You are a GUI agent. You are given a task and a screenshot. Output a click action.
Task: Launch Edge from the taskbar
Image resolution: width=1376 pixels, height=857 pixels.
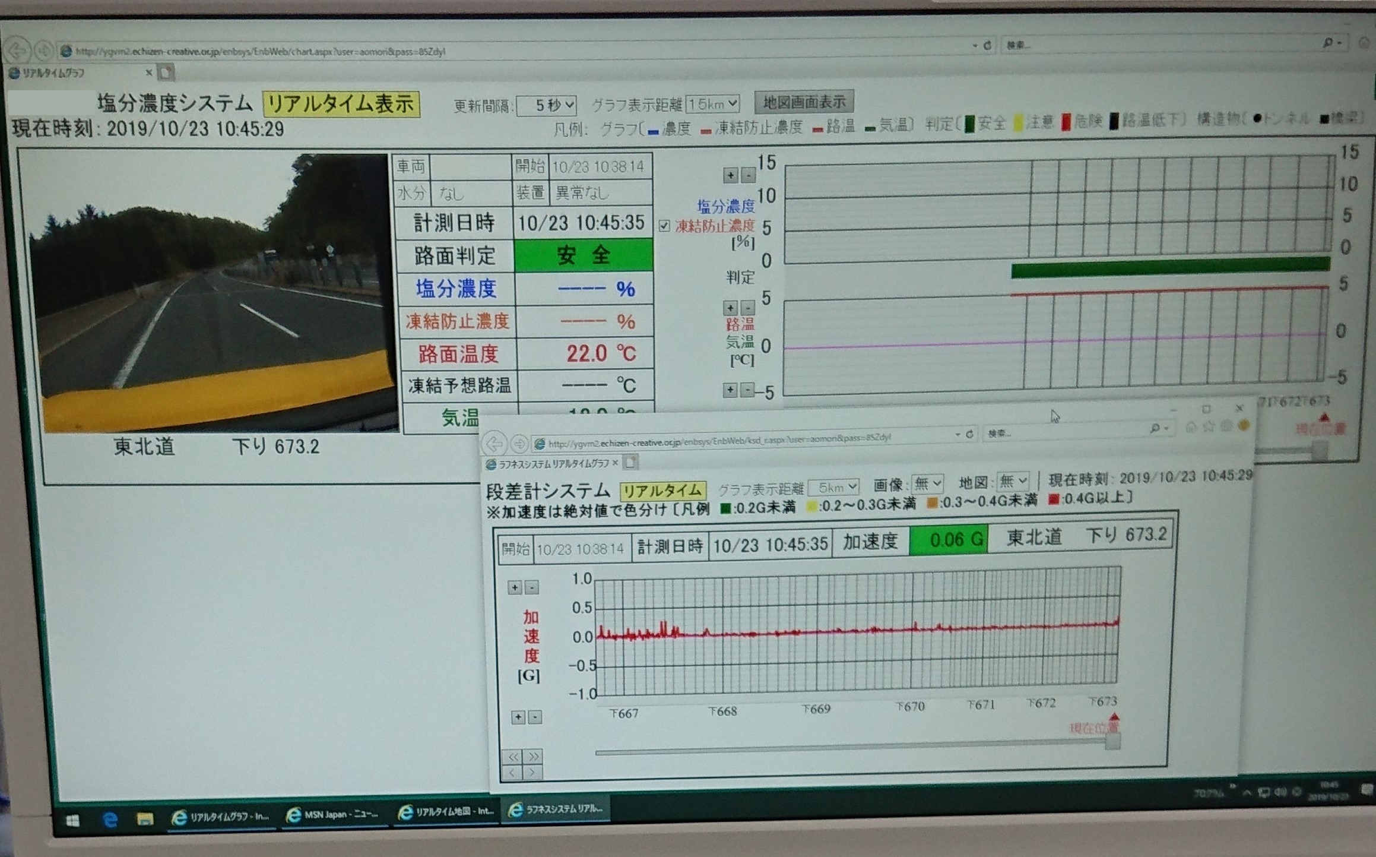point(110,820)
